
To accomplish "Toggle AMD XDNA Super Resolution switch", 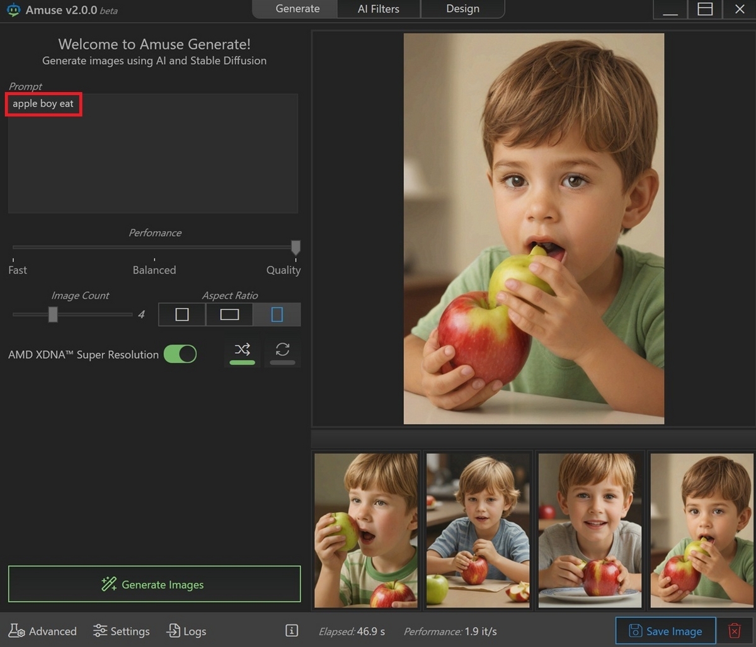I will pos(180,354).
